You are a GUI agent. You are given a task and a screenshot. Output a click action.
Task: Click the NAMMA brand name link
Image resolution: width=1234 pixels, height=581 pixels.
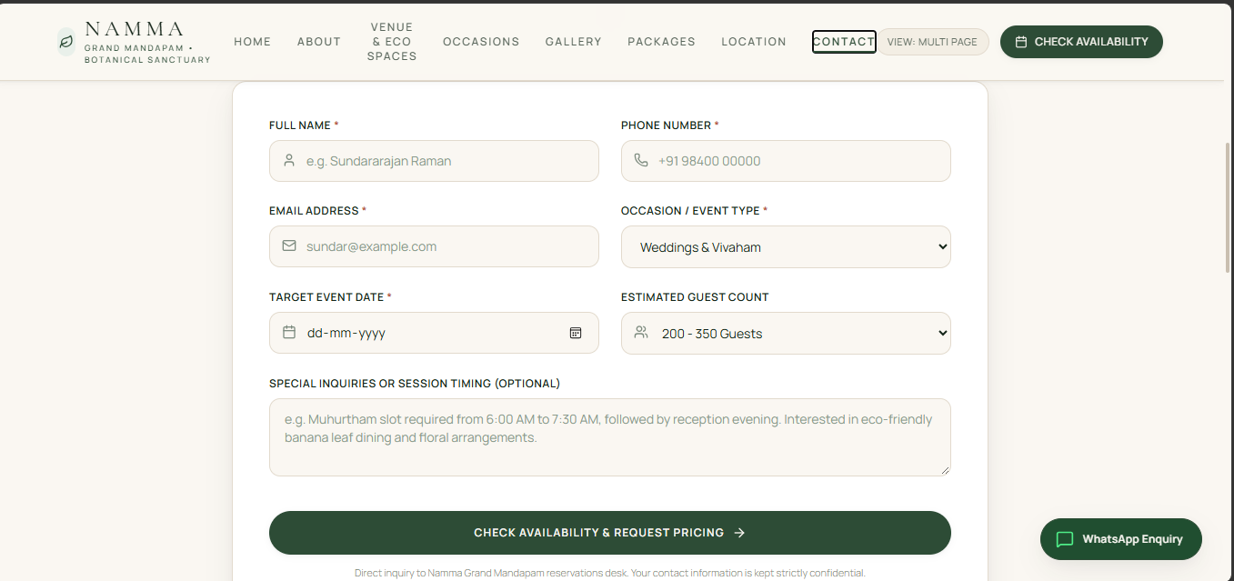click(135, 30)
